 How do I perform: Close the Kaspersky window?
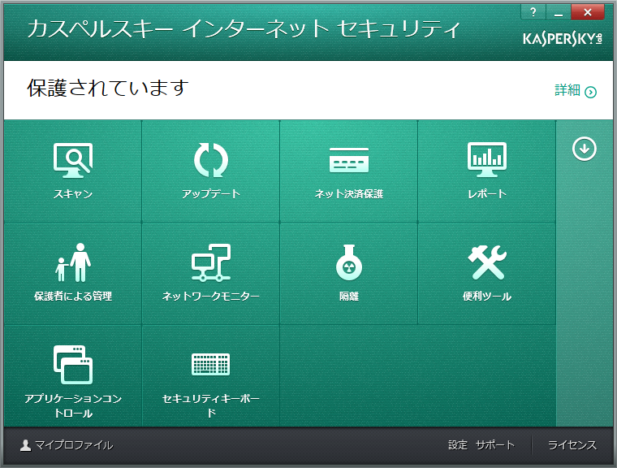(x=588, y=12)
